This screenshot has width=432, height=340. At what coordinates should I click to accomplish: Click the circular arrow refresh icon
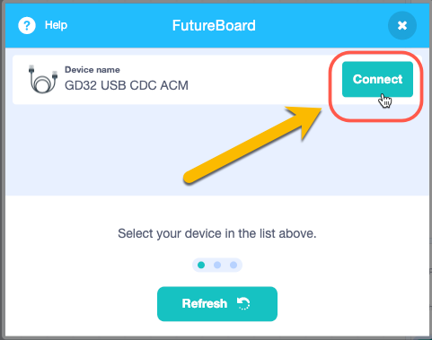(x=243, y=303)
